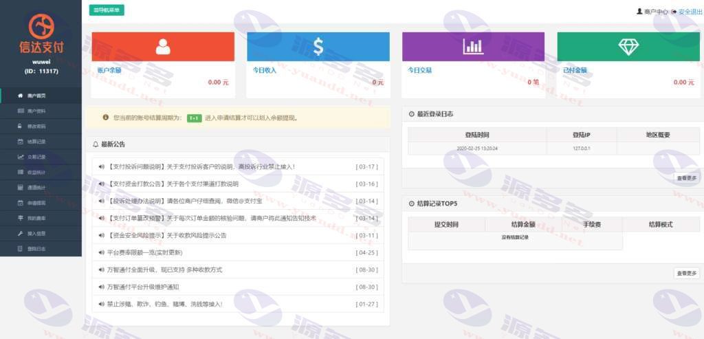Click the 0 笔 value under 今日交易
This screenshot has width=704, height=339.
point(533,83)
